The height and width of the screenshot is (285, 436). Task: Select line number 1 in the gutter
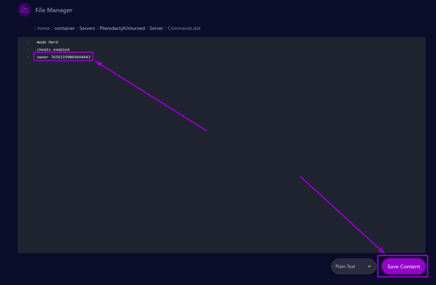click(28, 42)
